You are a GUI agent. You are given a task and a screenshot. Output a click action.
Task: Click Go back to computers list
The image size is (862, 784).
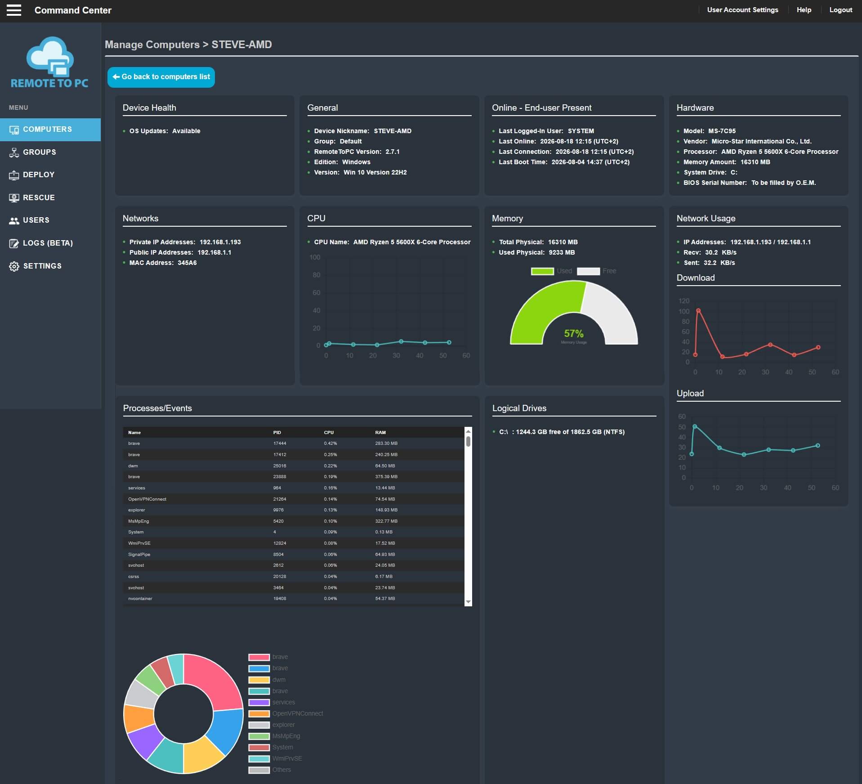tap(161, 77)
